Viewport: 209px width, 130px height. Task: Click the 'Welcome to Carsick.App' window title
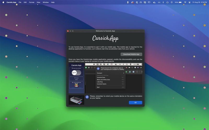[105, 31]
